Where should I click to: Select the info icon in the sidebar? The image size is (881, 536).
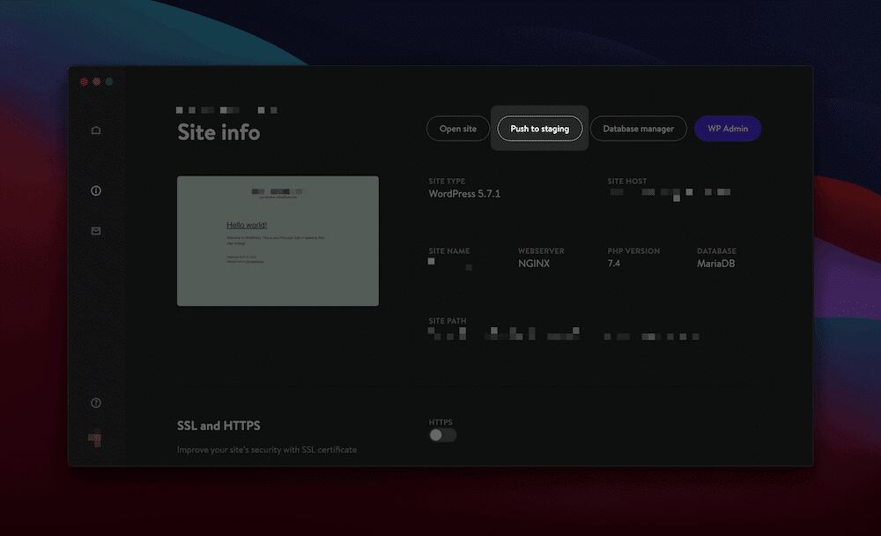point(96,190)
